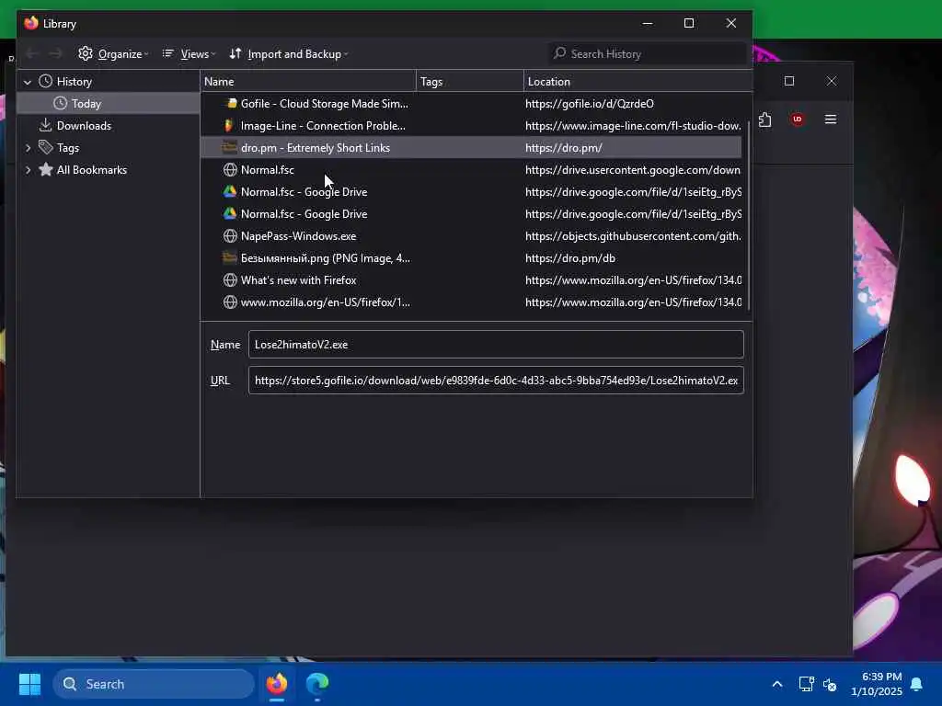Click the https://dro.pm/db location cell

pos(570,258)
